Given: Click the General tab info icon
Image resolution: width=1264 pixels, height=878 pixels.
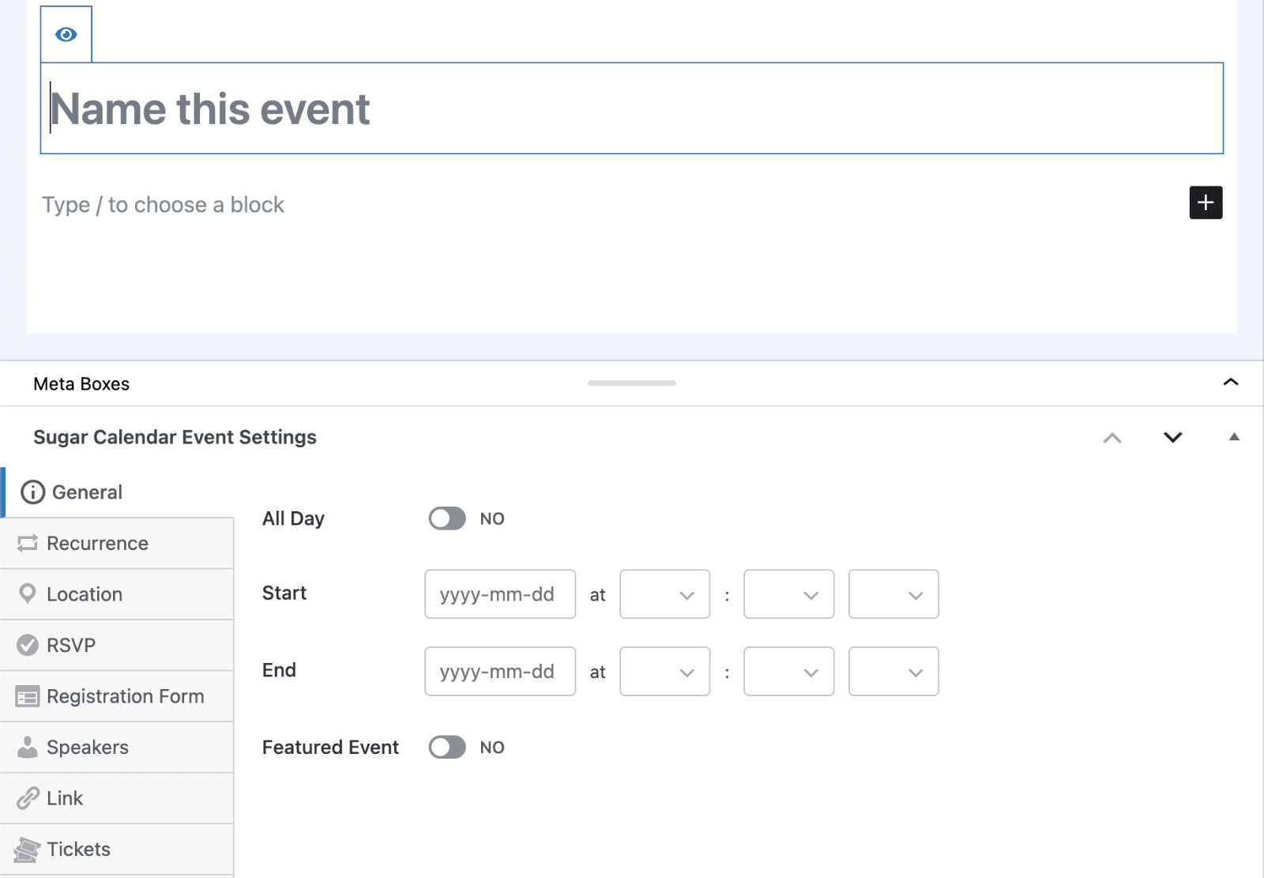Looking at the screenshot, I should coord(32,492).
